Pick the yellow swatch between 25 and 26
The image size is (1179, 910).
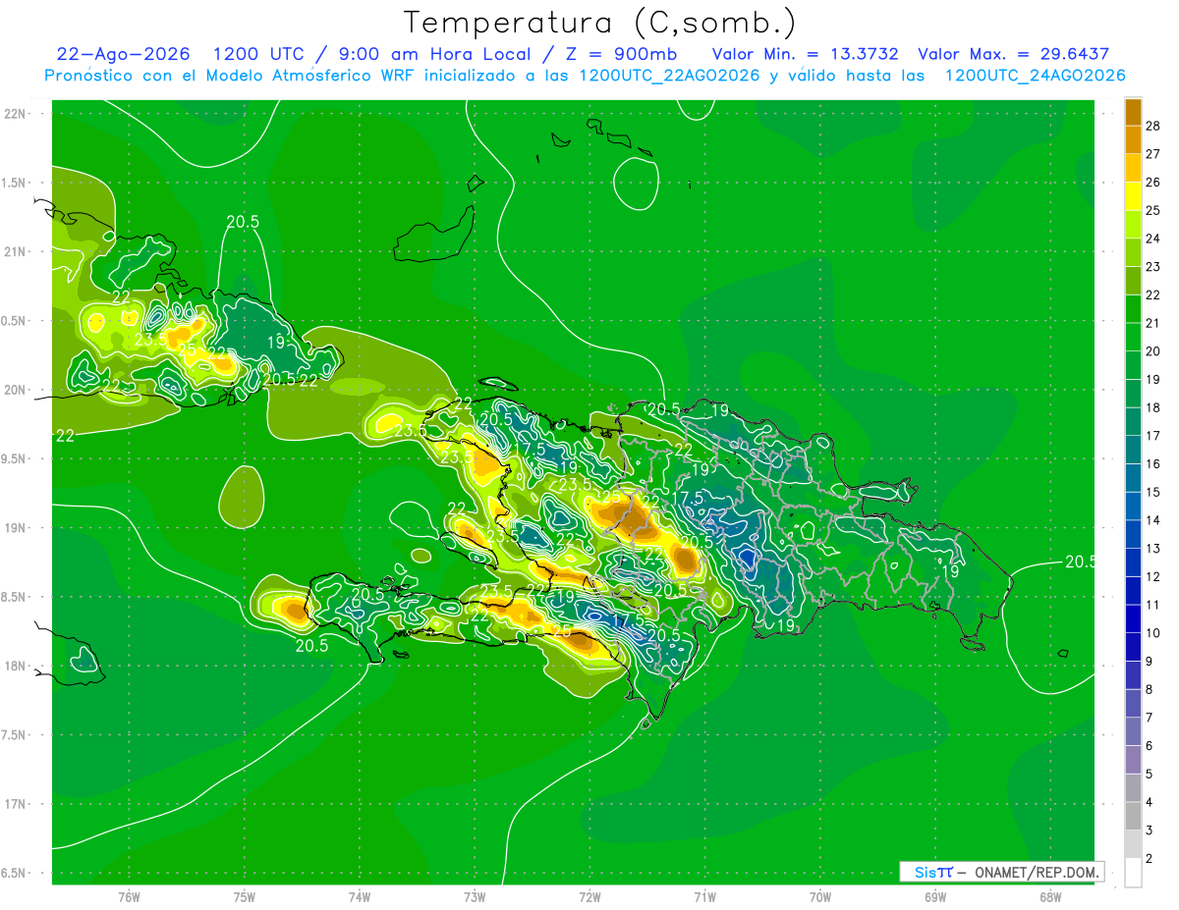(x=1133, y=196)
